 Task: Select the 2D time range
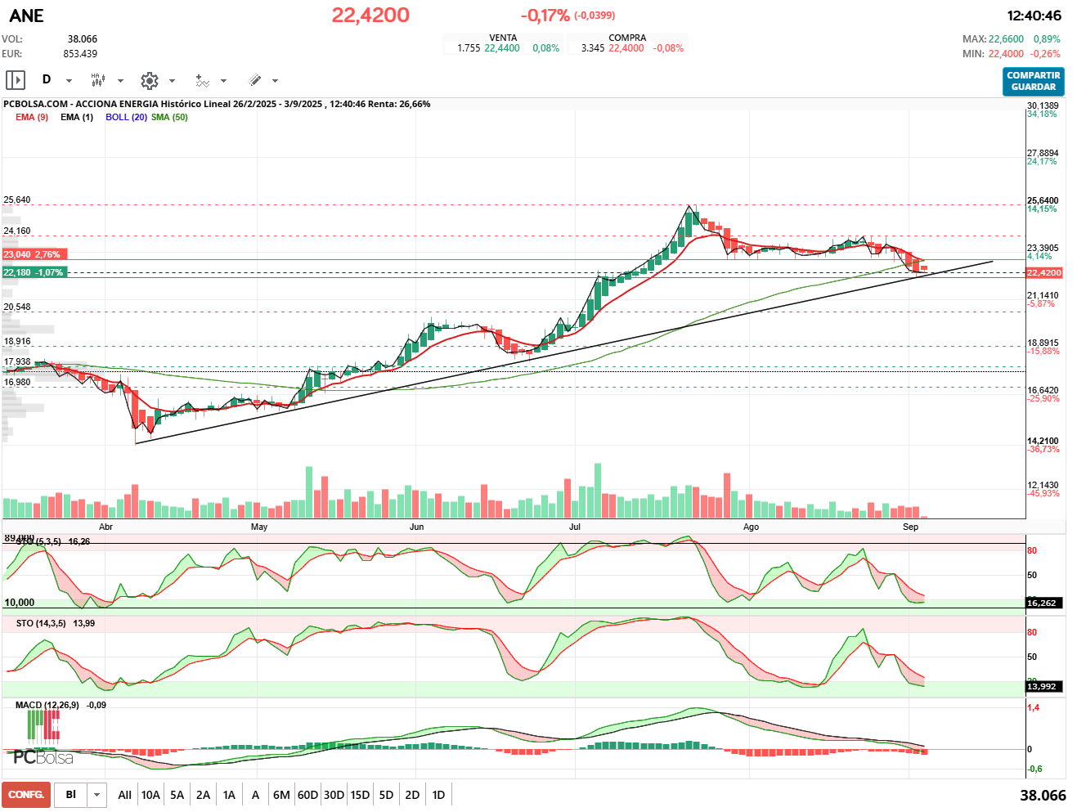[x=412, y=795]
